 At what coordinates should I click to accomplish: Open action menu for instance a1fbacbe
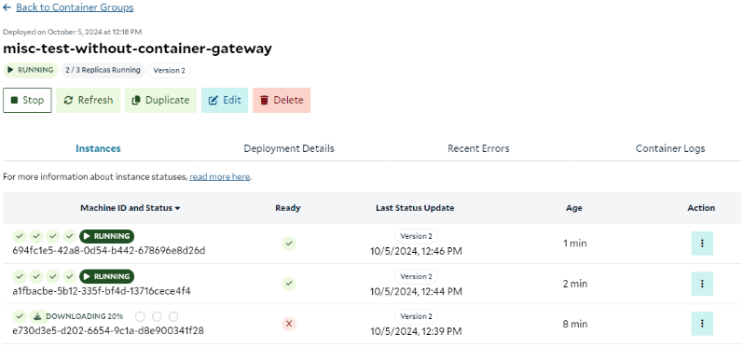point(702,284)
